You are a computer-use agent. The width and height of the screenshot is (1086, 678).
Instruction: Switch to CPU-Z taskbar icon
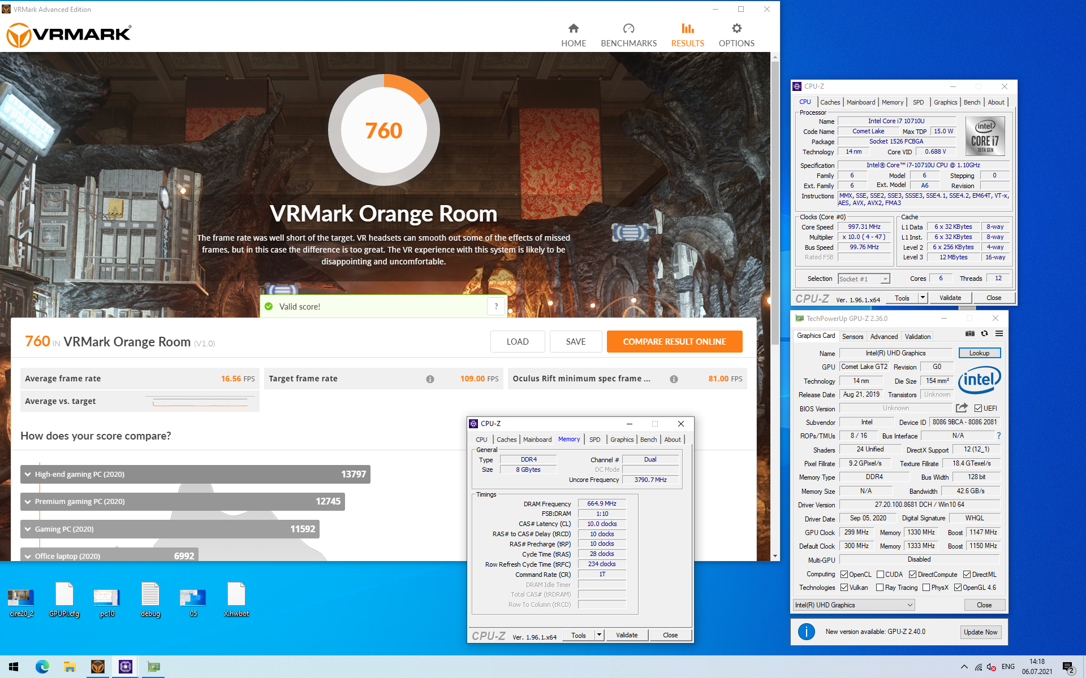point(125,667)
